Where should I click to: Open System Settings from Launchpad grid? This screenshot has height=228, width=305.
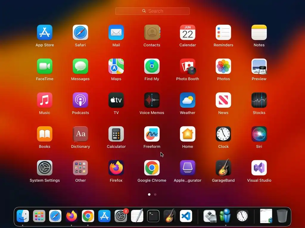[45, 168]
